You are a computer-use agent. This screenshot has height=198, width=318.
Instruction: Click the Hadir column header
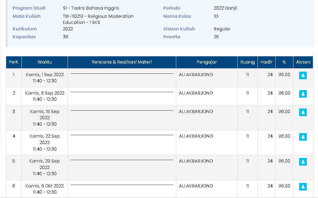pyautogui.click(x=266, y=62)
